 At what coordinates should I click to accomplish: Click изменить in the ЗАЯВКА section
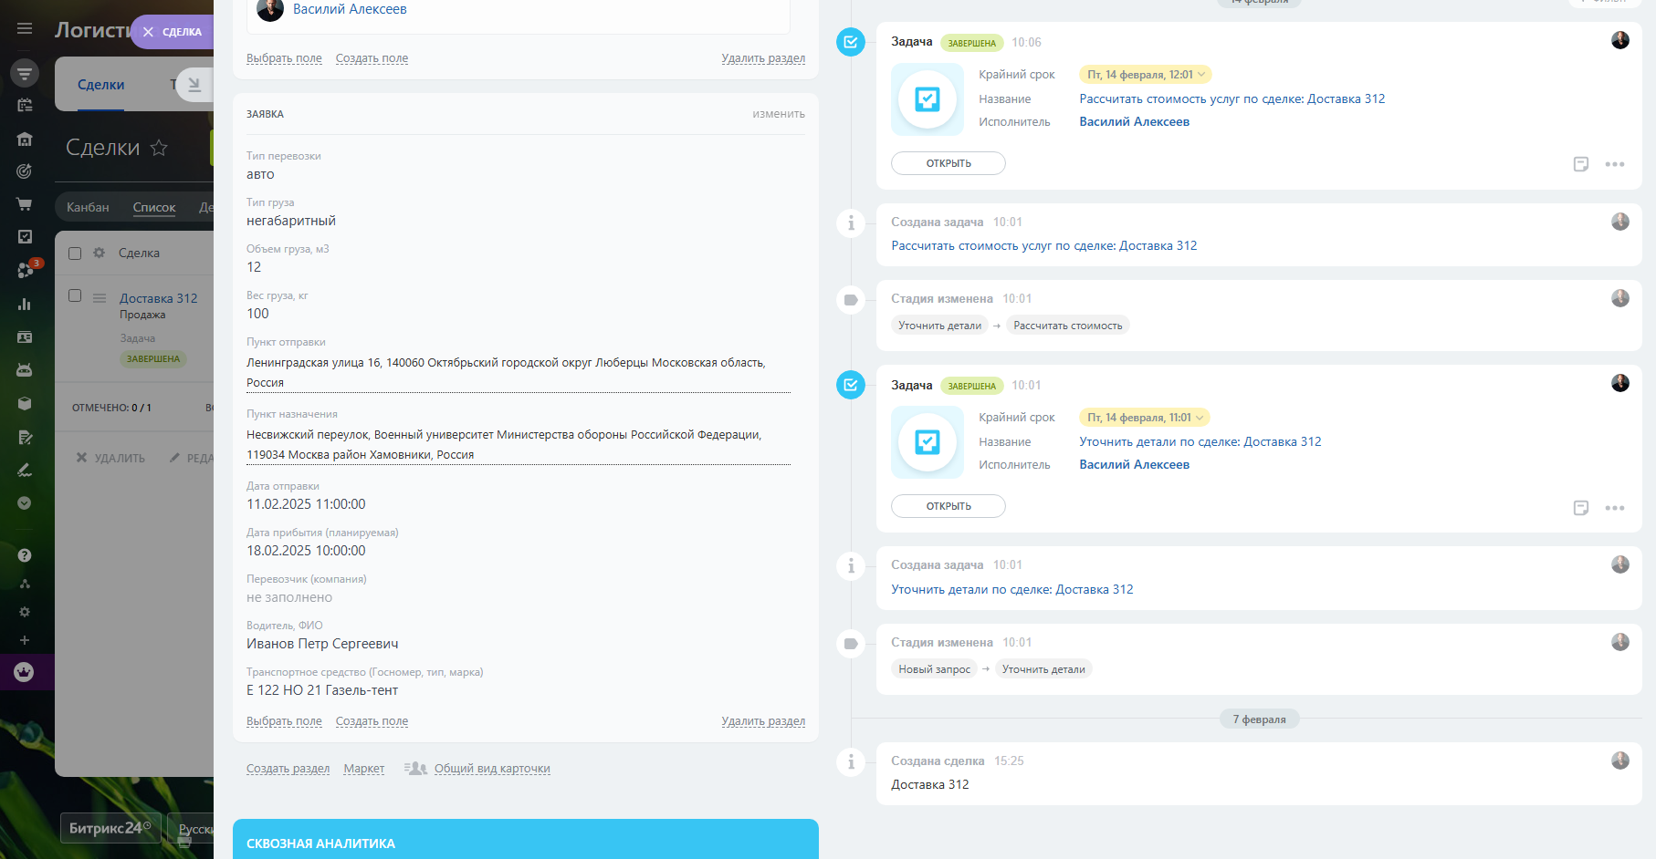point(778,114)
